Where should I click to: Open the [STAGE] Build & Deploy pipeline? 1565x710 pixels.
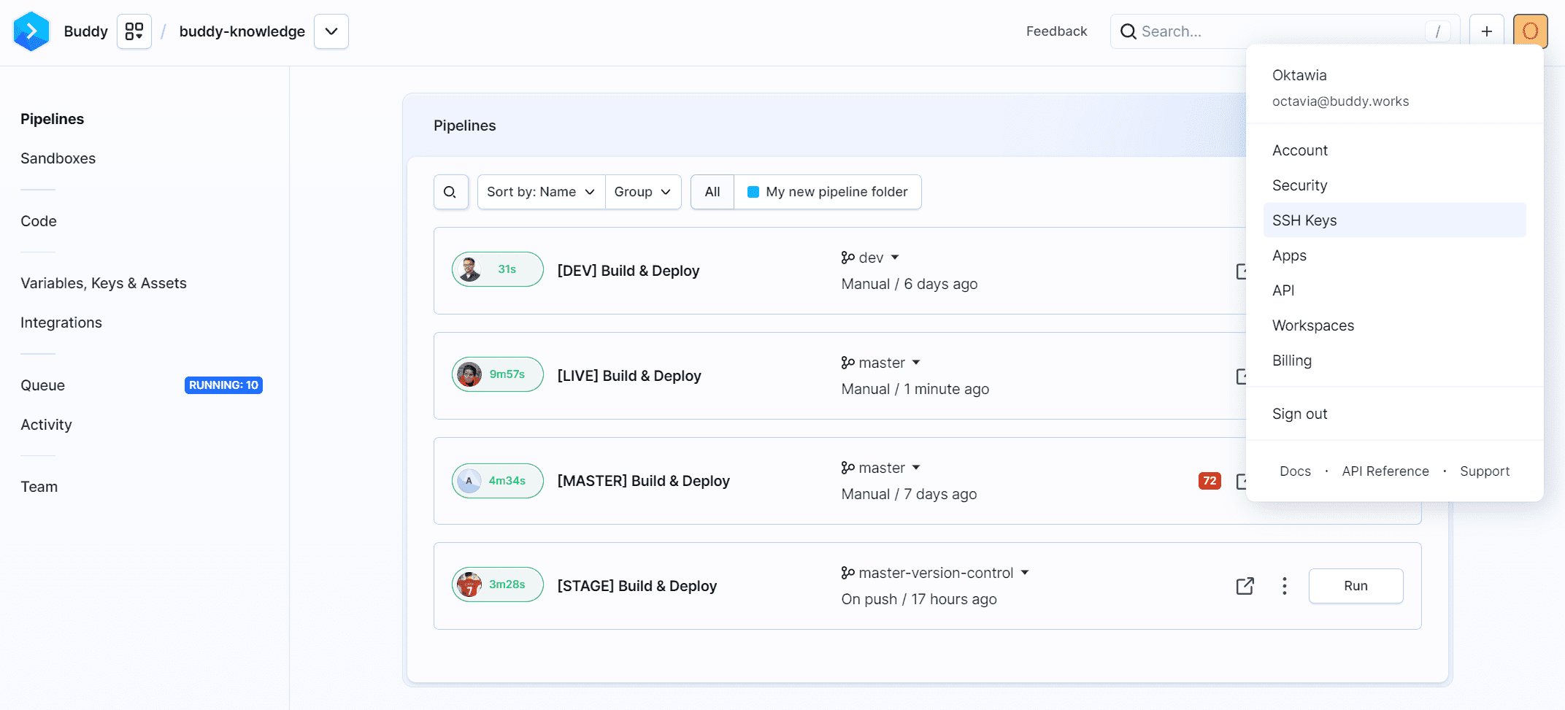coord(637,586)
